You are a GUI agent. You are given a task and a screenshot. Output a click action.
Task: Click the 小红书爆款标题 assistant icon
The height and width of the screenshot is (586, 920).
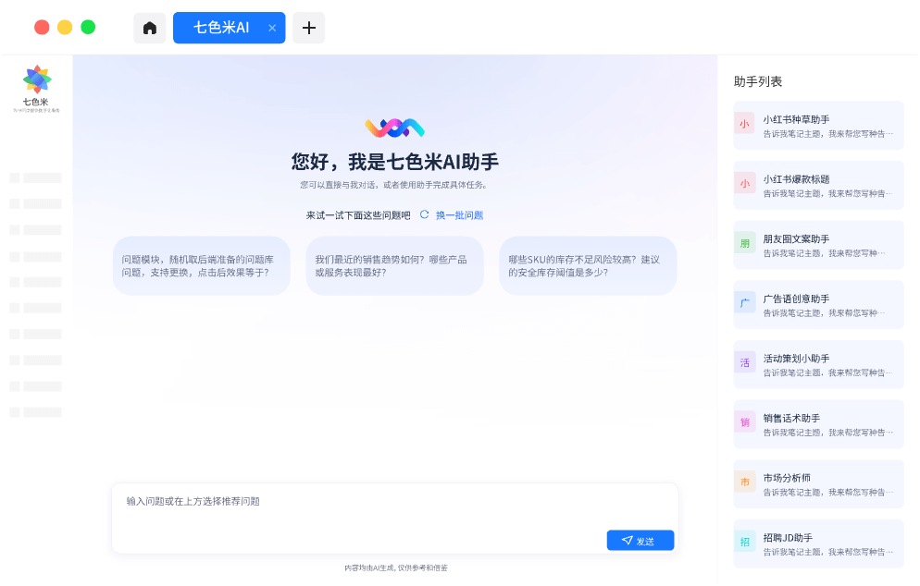745,185
